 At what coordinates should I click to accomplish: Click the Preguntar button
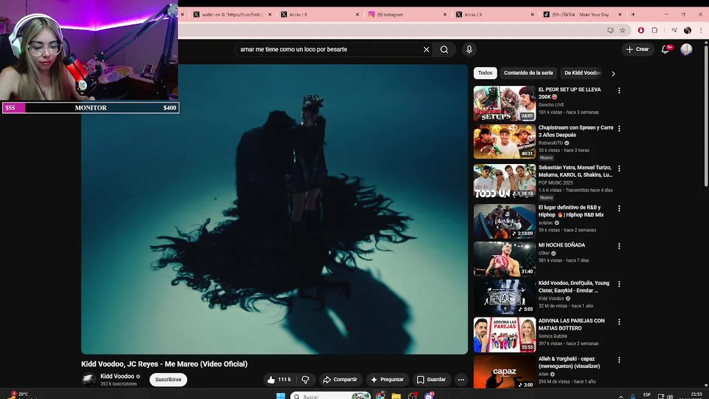coord(387,380)
